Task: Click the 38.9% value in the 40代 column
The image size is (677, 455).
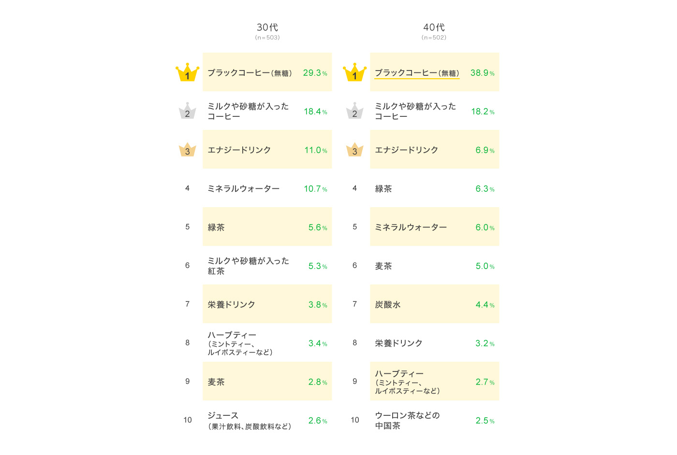Action: click(x=482, y=73)
